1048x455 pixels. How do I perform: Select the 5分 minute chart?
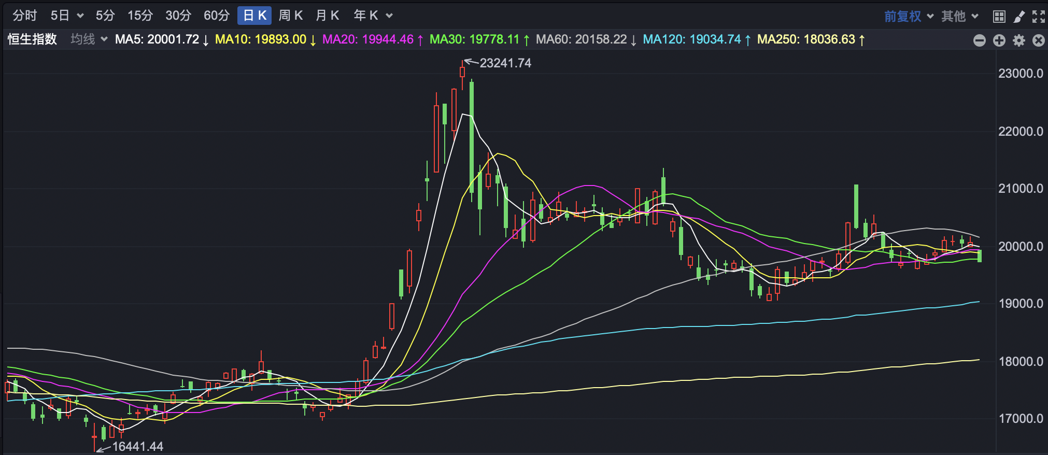tap(105, 16)
